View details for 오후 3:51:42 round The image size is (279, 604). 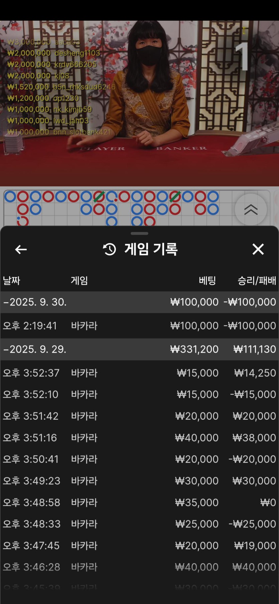point(139,416)
